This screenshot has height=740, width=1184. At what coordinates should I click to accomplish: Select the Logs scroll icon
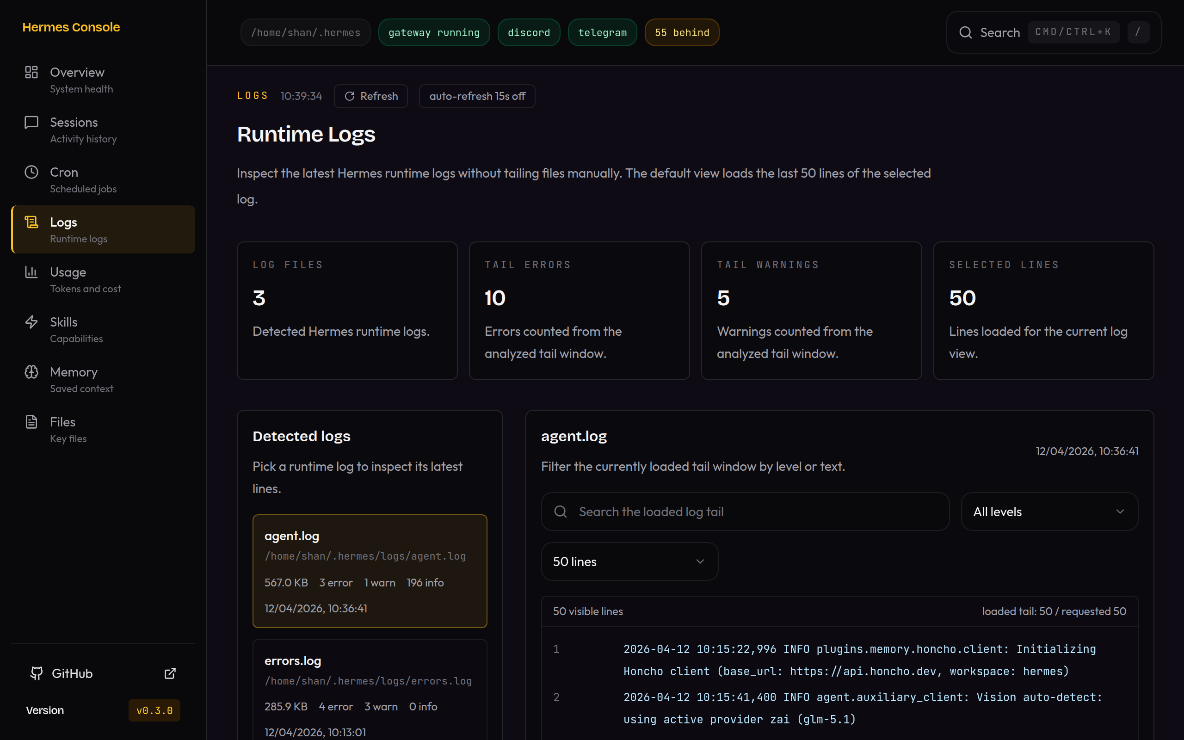[x=31, y=222]
